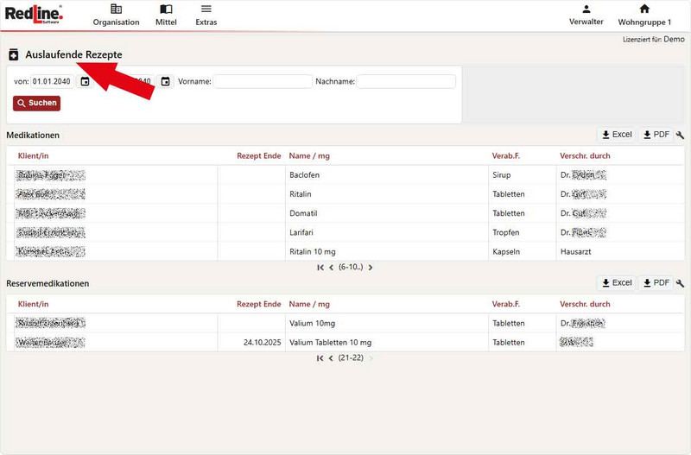
Task: Open Medikationen table settings wrench
Action: coord(680,136)
